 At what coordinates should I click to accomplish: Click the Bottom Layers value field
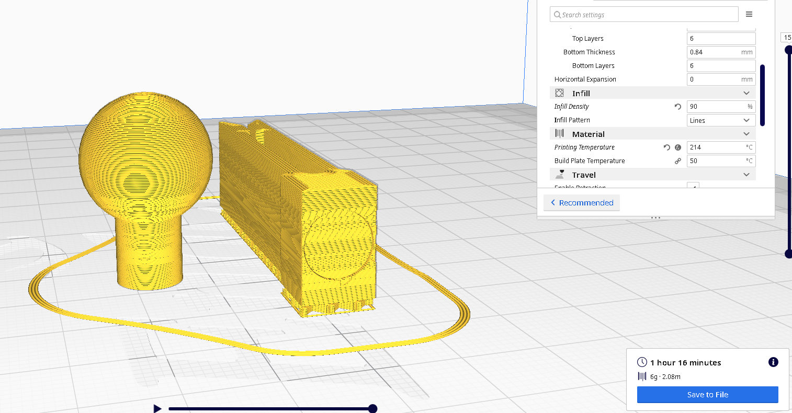click(721, 66)
